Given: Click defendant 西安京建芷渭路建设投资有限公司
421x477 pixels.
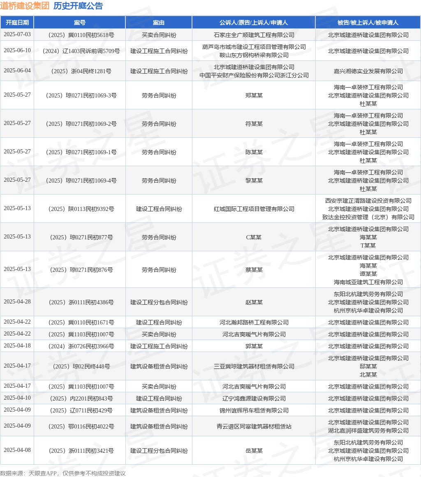Looking at the screenshot, I should (x=368, y=201).
